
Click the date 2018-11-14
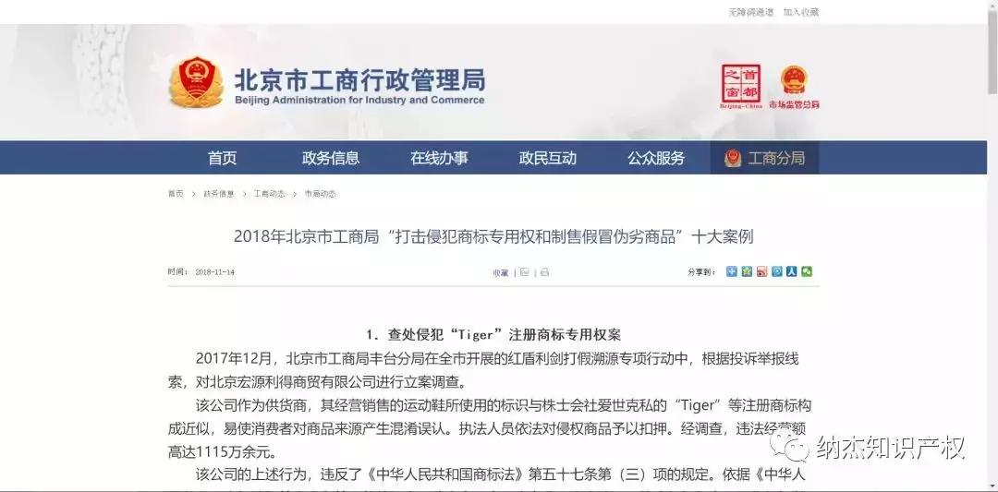tap(214, 272)
